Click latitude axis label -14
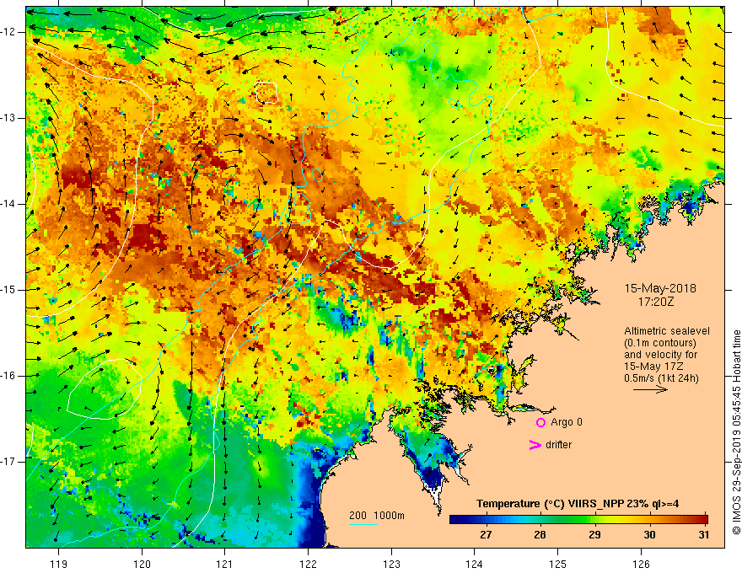 (8, 204)
